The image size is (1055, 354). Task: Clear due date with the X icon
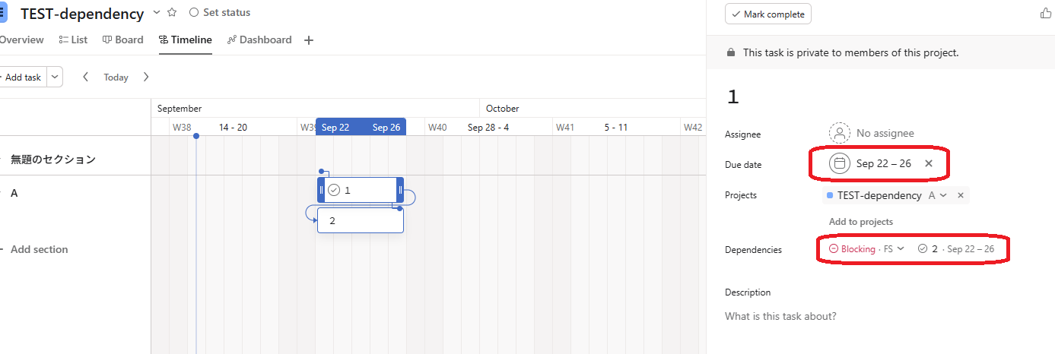(929, 163)
